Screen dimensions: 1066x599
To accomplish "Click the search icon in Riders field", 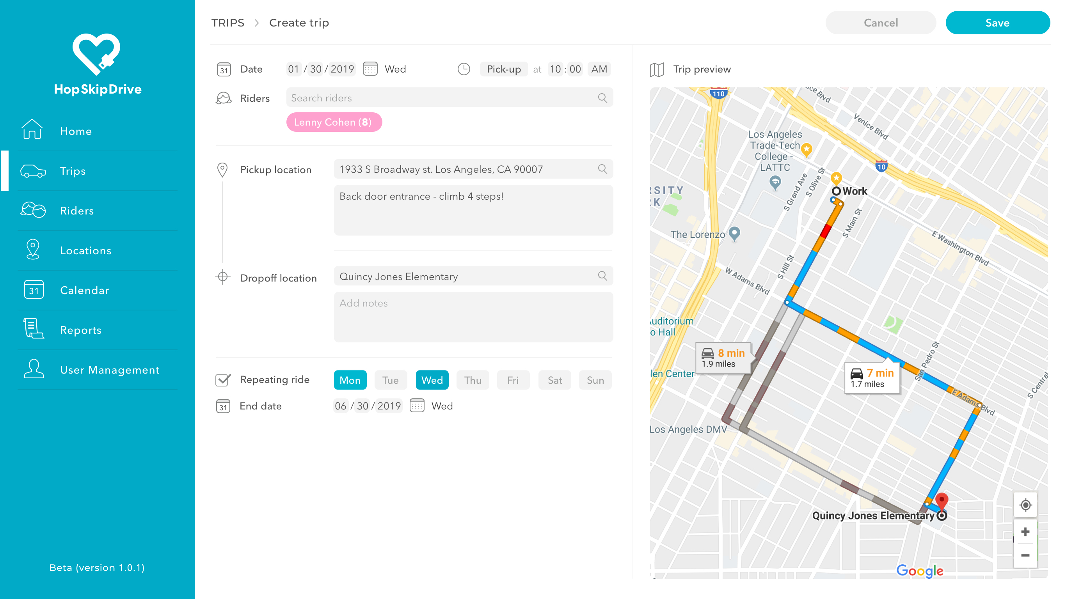I will pyautogui.click(x=602, y=97).
